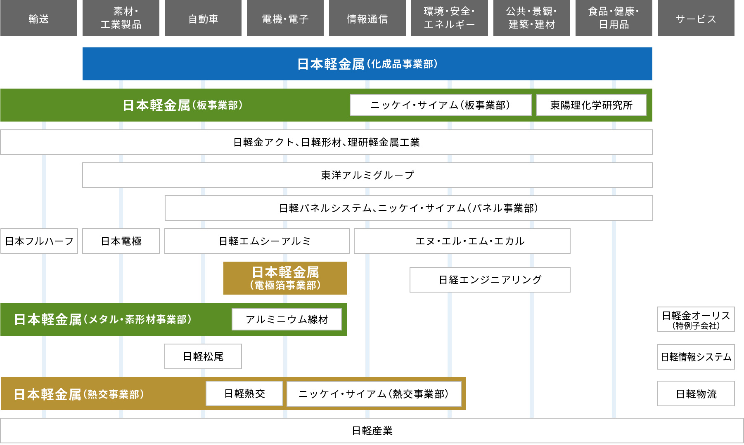The width and height of the screenshot is (744, 445).
Task: Open the アルミニウム線材 box
Action: [287, 319]
